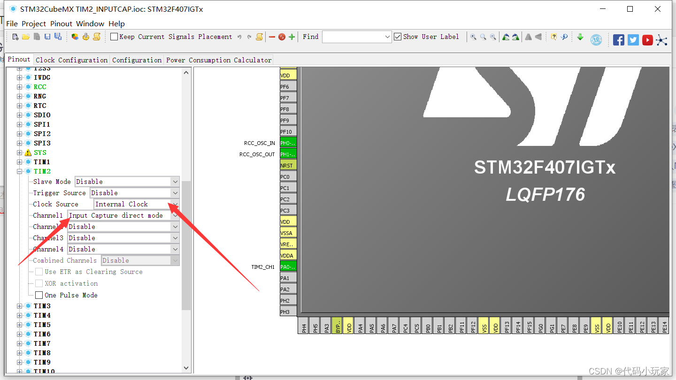Open the YouTube link icon
676x380 pixels.
(647, 40)
